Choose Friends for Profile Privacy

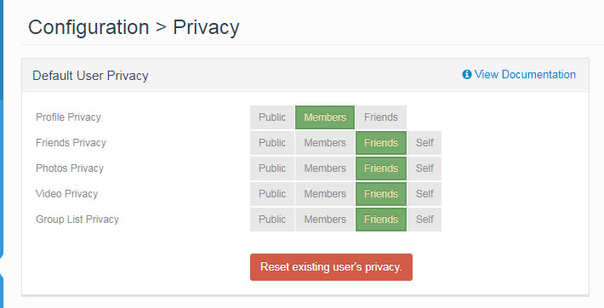pyautogui.click(x=381, y=117)
